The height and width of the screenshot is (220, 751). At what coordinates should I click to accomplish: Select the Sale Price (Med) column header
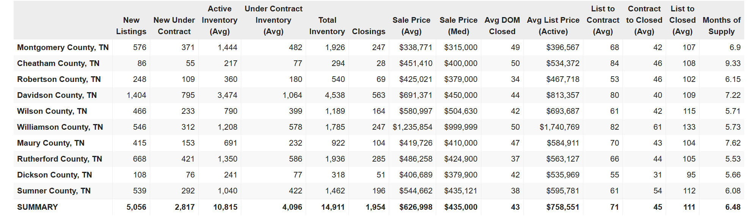coord(458,26)
